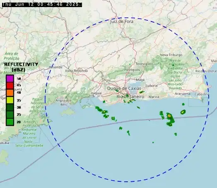Click the Juiz de Fora map label

pos(122,22)
